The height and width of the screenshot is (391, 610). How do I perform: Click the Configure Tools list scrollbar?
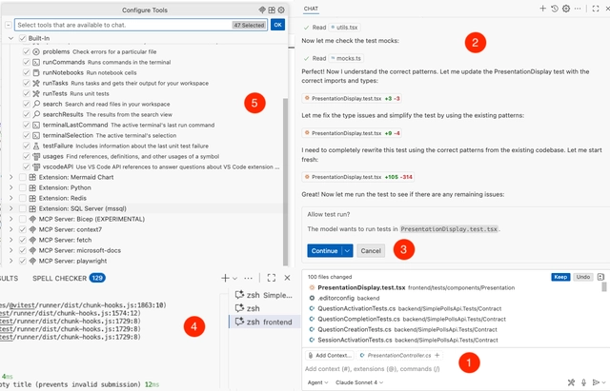(286, 182)
